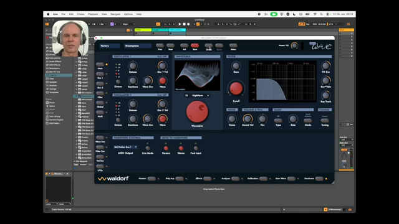This screenshot has width=399, height=224.
Task: Open the Create menu
Action: [80, 14]
